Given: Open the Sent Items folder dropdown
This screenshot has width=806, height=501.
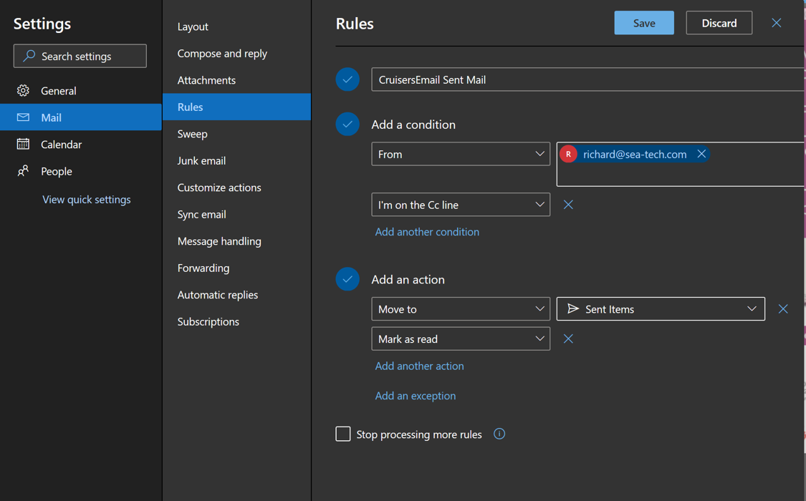Looking at the screenshot, I should pos(660,309).
